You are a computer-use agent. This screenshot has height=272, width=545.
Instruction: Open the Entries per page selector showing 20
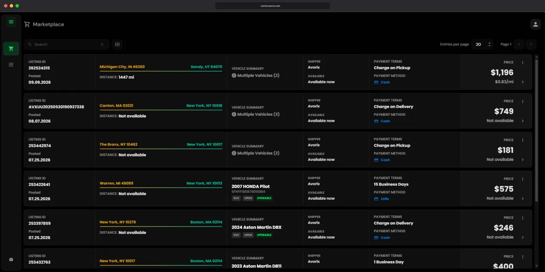click(483, 44)
